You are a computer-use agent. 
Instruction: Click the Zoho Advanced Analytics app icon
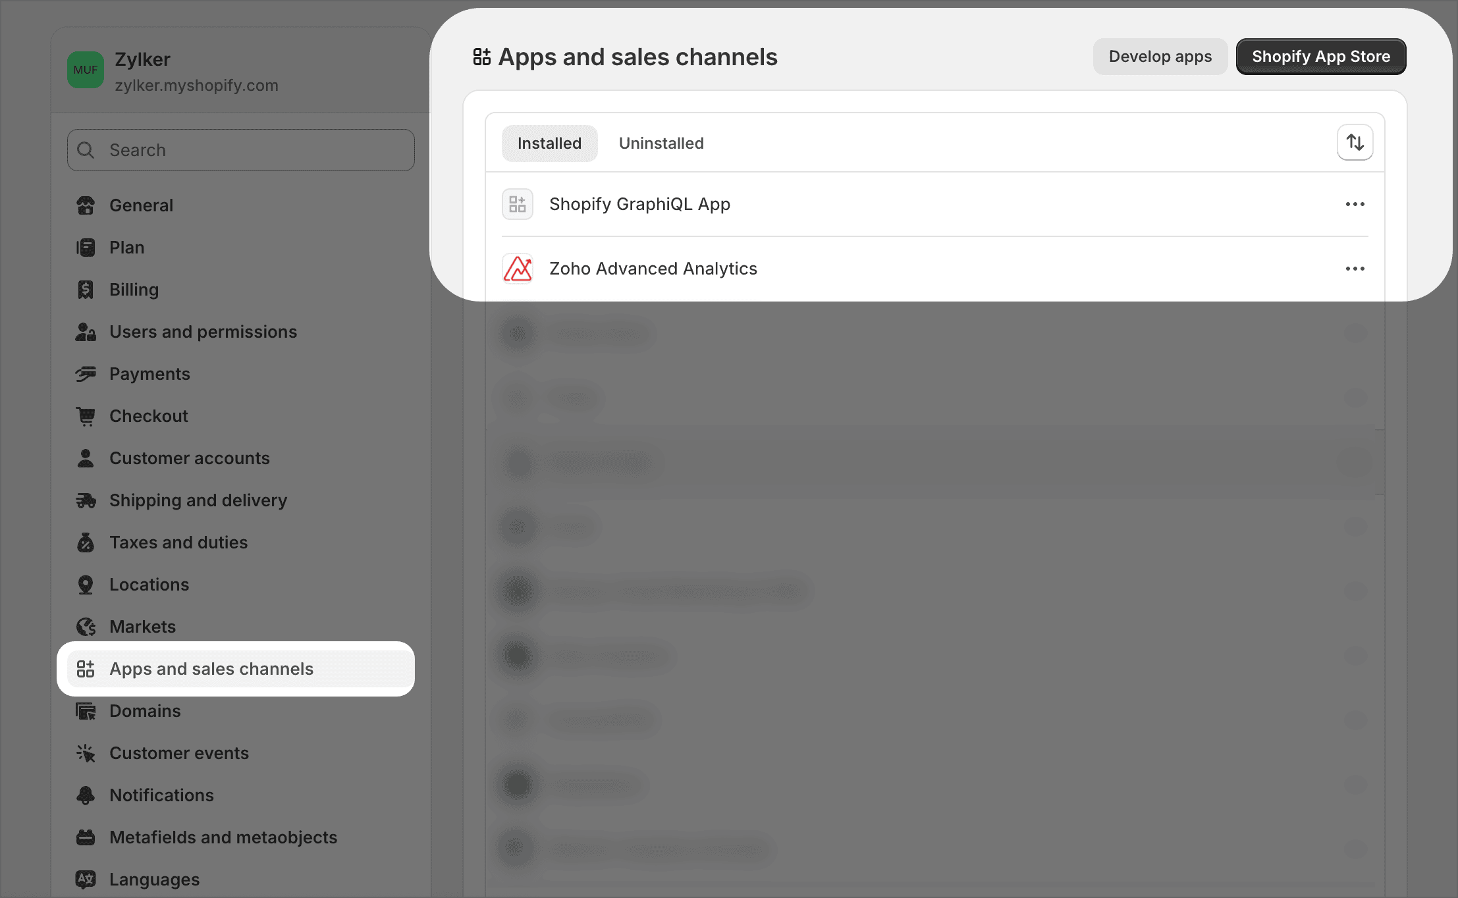coord(518,269)
